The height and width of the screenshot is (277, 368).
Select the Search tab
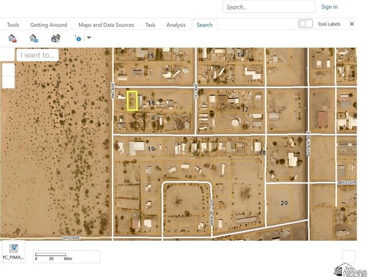(205, 25)
